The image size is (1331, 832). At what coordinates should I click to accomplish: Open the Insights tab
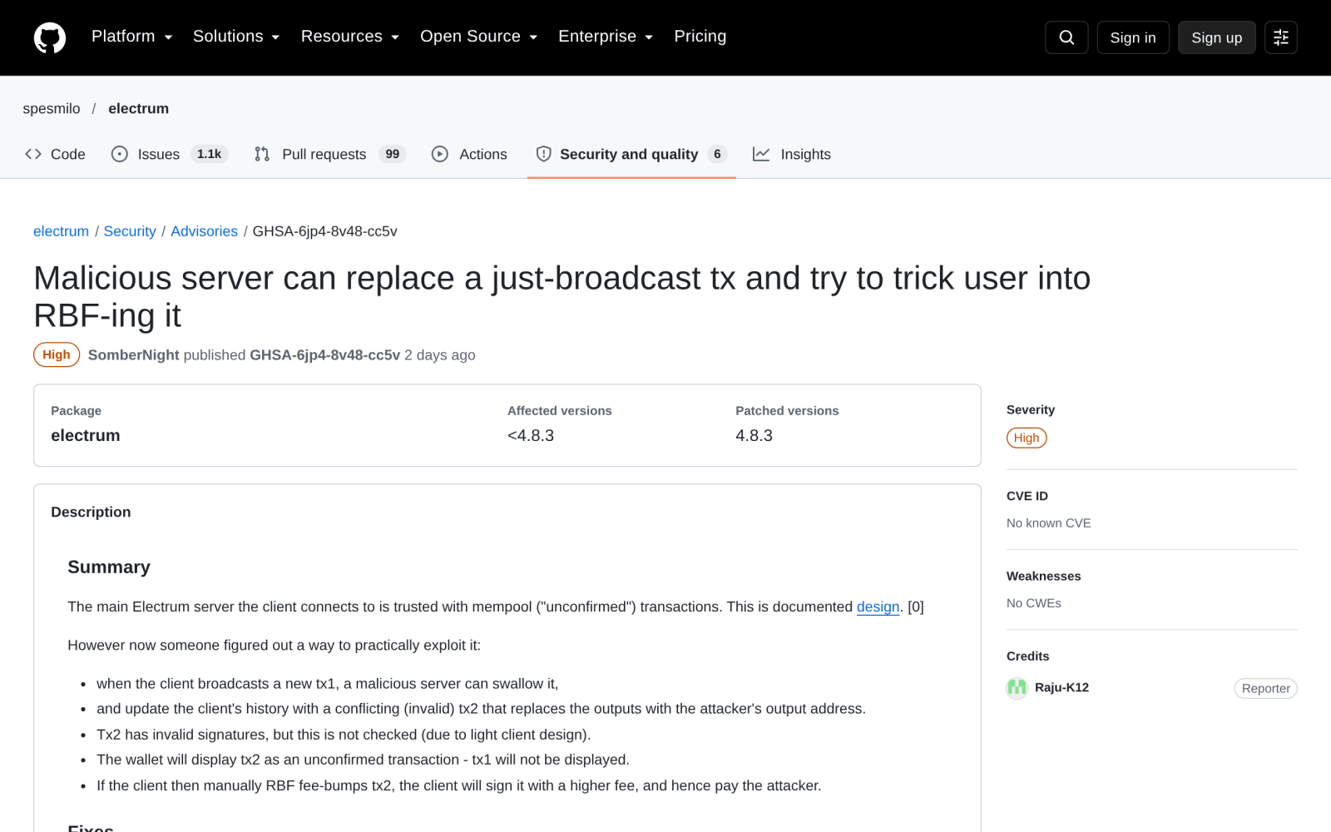pyautogui.click(x=792, y=154)
